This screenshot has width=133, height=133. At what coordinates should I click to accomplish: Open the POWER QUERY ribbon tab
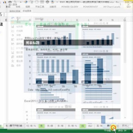(x=70, y=7)
